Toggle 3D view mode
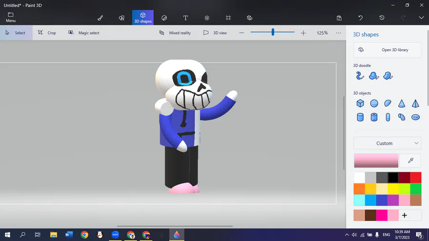 (215, 33)
